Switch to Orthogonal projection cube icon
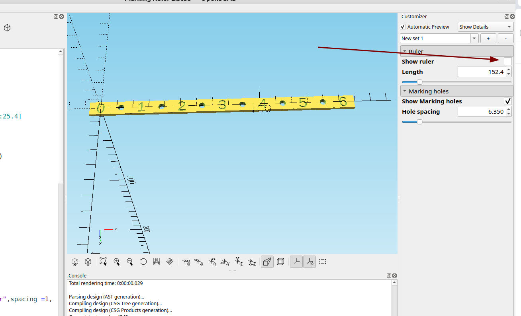 pyautogui.click(x=280, y=262)
